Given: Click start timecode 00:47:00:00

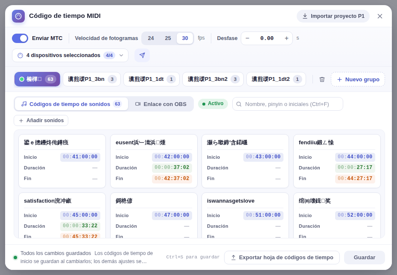Looking at the screenshot, I should click(x=172, y=215).
